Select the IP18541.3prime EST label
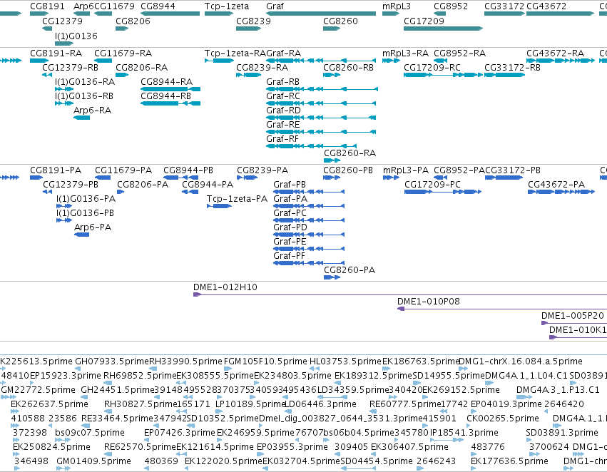 coord(464,433)
